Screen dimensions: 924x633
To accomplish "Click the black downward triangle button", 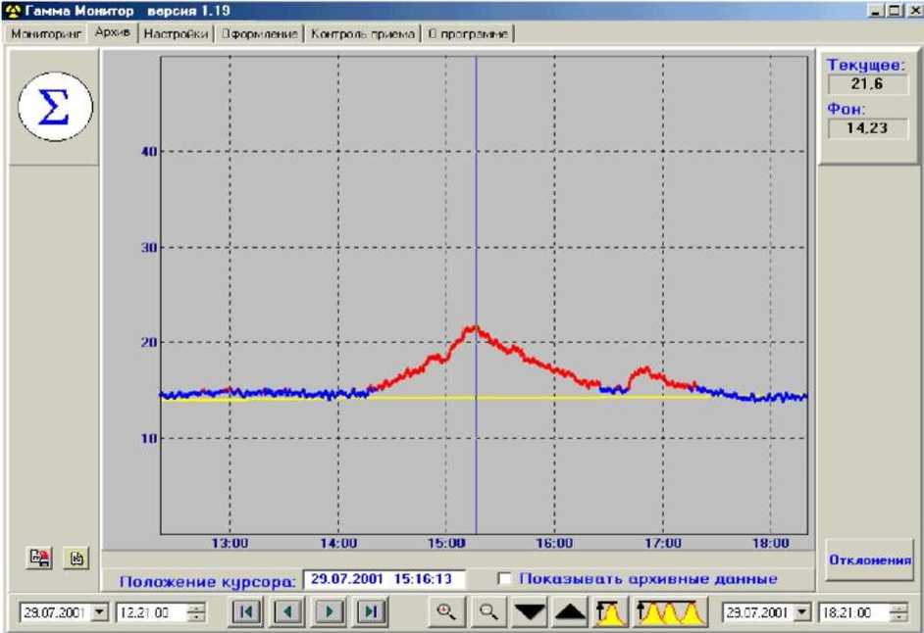I will [530, 611].
